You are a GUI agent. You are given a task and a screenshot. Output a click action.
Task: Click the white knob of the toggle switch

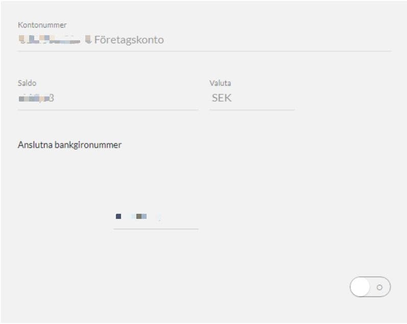coord(360,287)
